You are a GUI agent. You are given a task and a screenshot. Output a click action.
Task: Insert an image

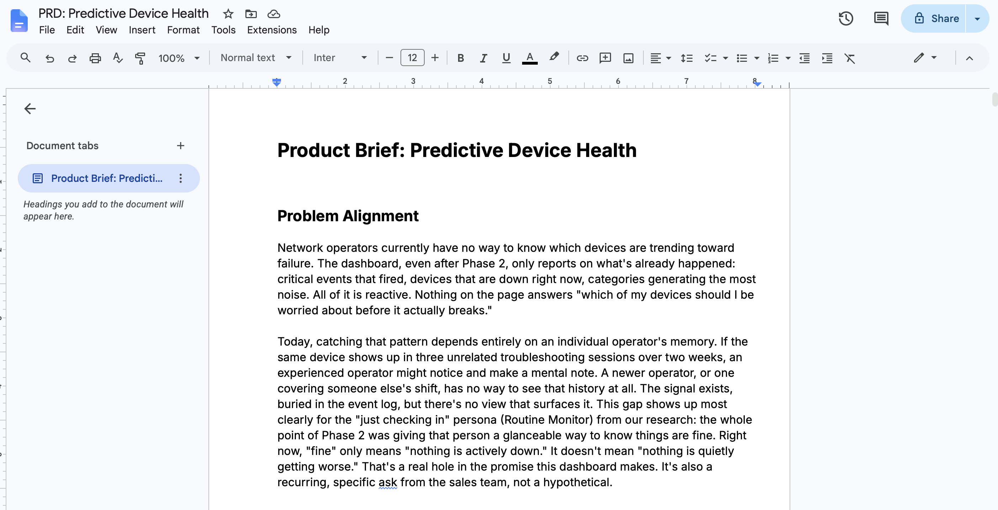[x=628, y=58]
